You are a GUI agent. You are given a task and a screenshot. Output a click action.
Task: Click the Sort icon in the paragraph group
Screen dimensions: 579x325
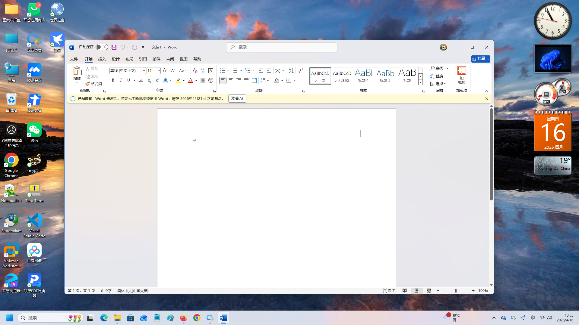click(x=291, y=71)
